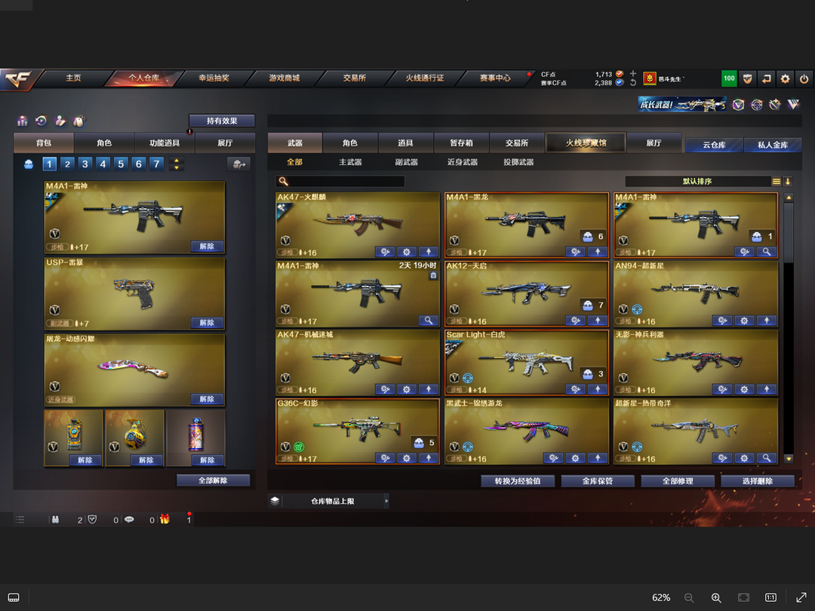
Task: Select backpack slot 5
Action: [x=121, y=164]
